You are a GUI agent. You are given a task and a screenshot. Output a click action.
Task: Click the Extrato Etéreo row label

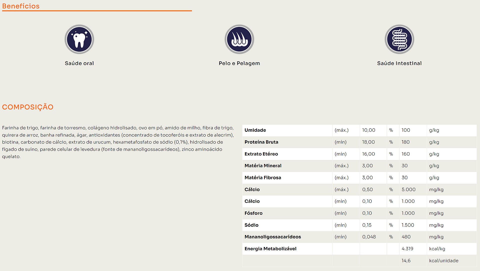[261, 154]
